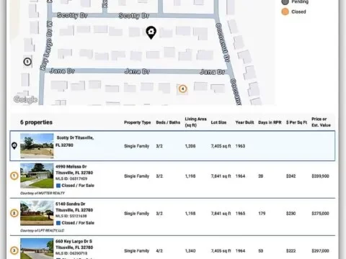Click Key Largo Dr 4/2 beds baths
346x259 pixels.
click(159, 251)
